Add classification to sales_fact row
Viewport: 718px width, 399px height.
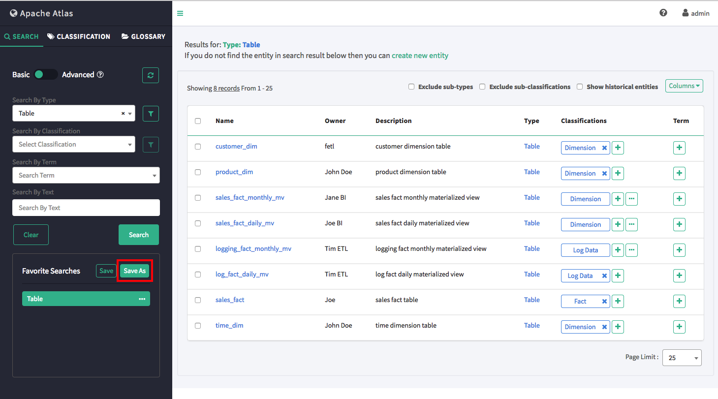point(618,301)
